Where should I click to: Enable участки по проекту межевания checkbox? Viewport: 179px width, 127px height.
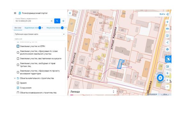point(18,72)
